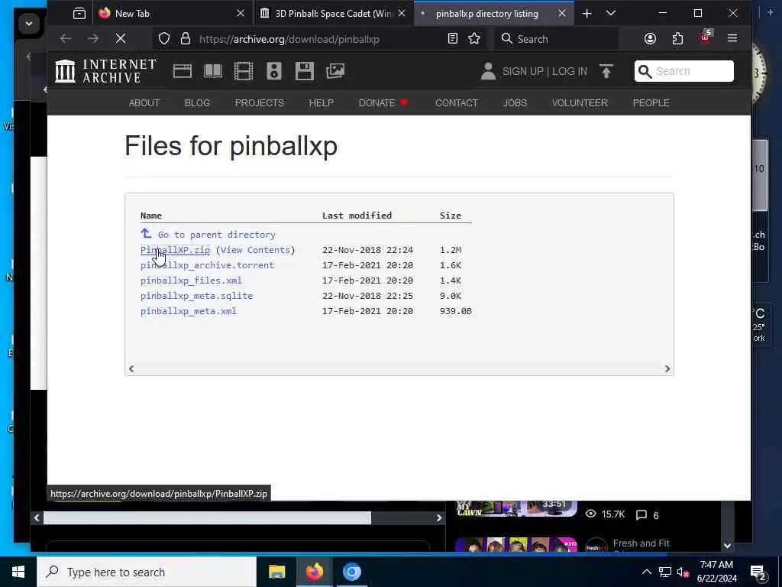Open the tracking protection shield icon
The height and width of the screenshot is (587, 782).
(x=164, y=38)
